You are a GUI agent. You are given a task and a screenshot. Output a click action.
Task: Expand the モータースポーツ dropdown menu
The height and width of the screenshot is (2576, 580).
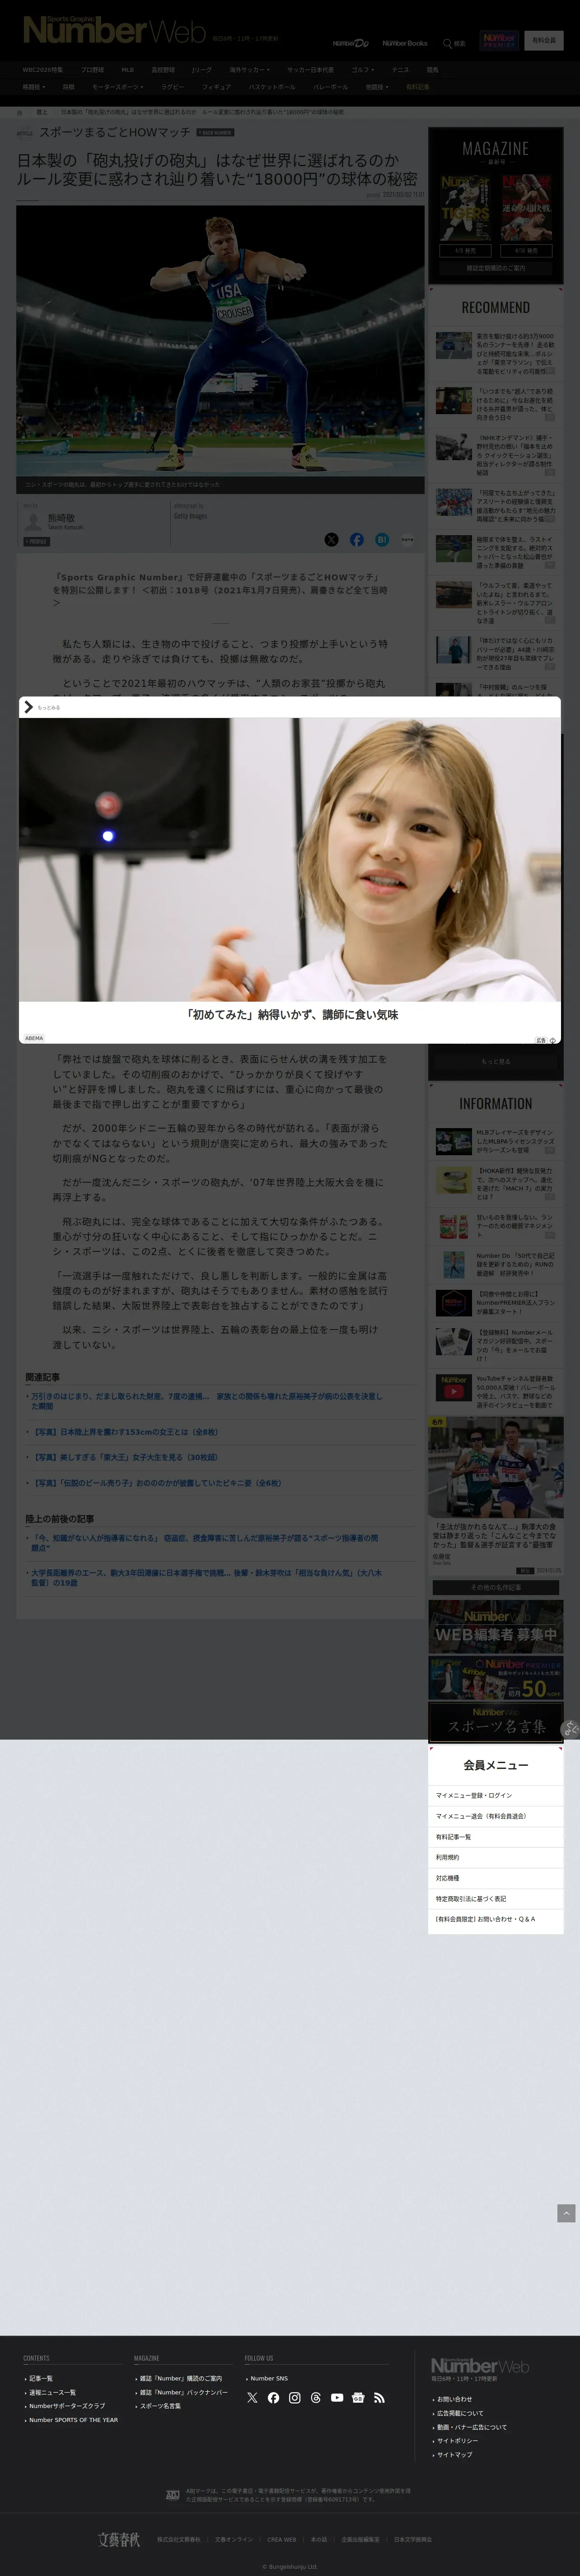pyautogui.click(x=118, y=87)
